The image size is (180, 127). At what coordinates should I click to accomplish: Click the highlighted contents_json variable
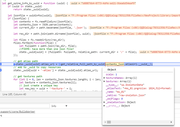click(115, 64)
